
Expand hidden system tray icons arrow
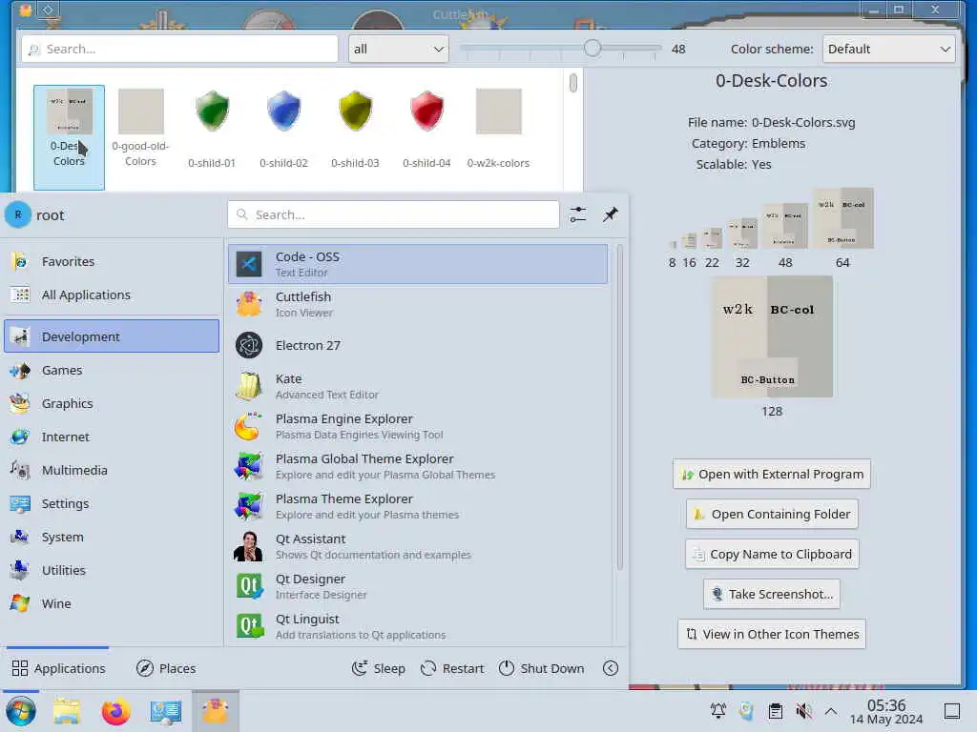[831, 710]
